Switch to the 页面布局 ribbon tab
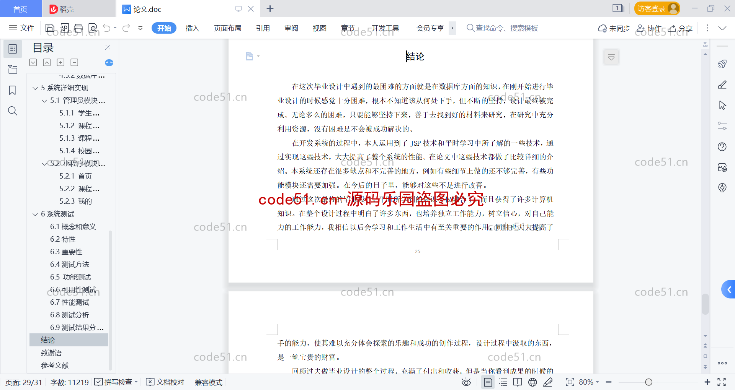This screenshot has height=390, width=735. point(227,28)
